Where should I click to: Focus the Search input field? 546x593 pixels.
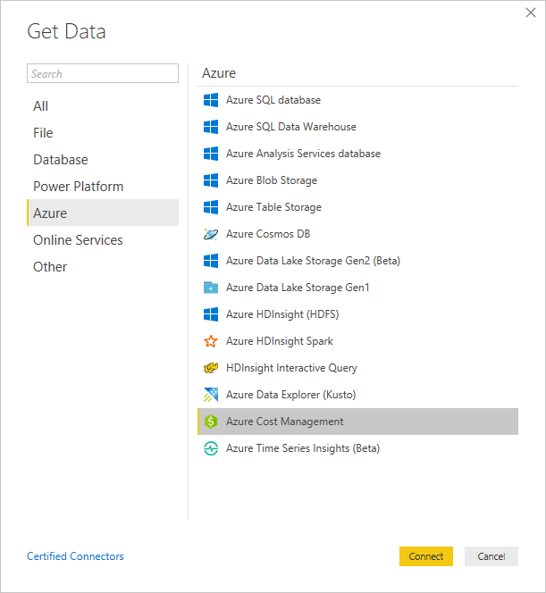click(103, 74)
